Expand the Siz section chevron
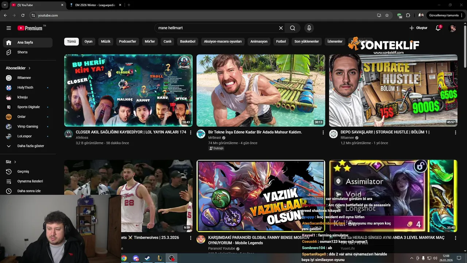Screen dimensions: 467x263 pos(15,162)
